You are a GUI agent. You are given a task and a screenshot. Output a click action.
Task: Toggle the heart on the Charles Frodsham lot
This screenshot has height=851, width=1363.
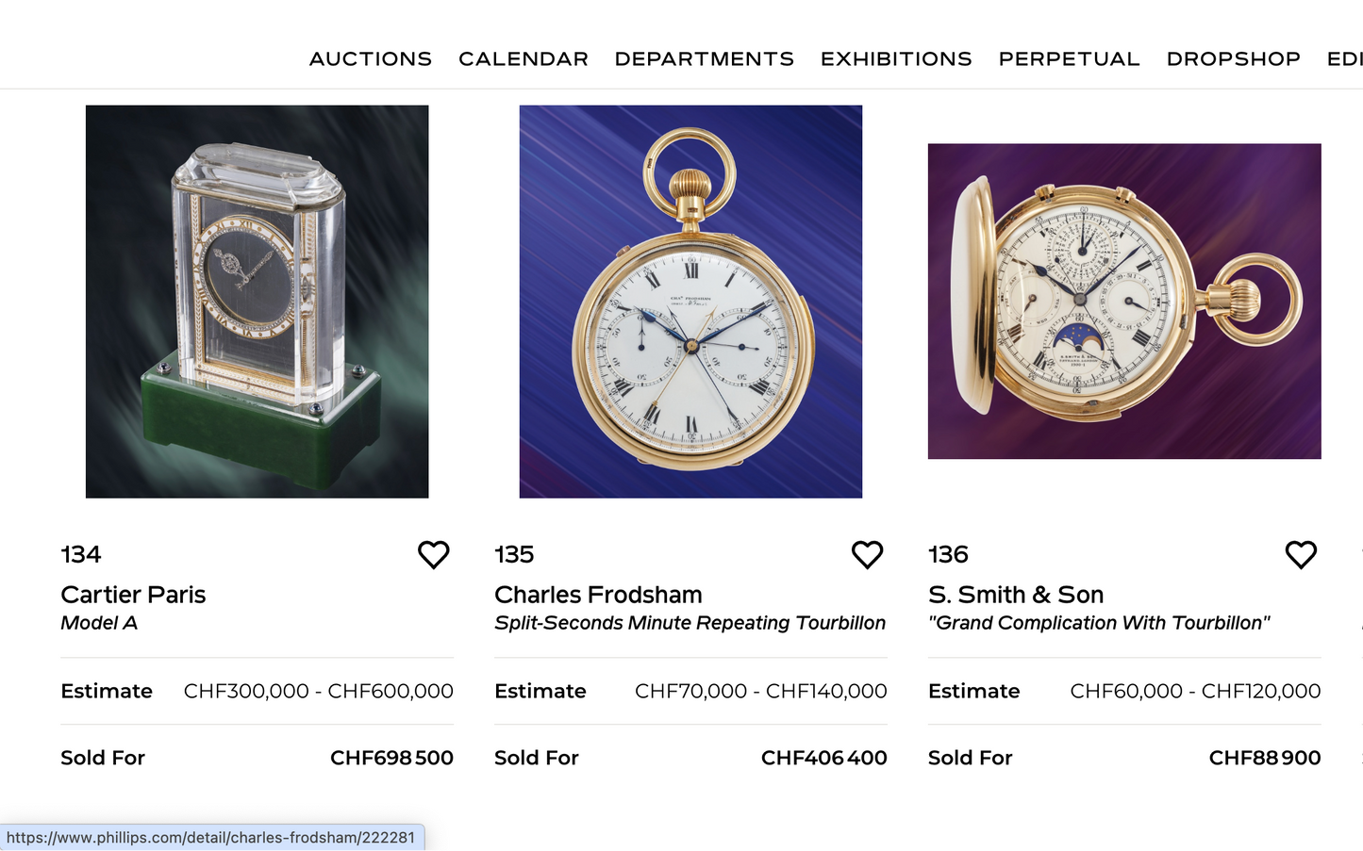point(867,555)
